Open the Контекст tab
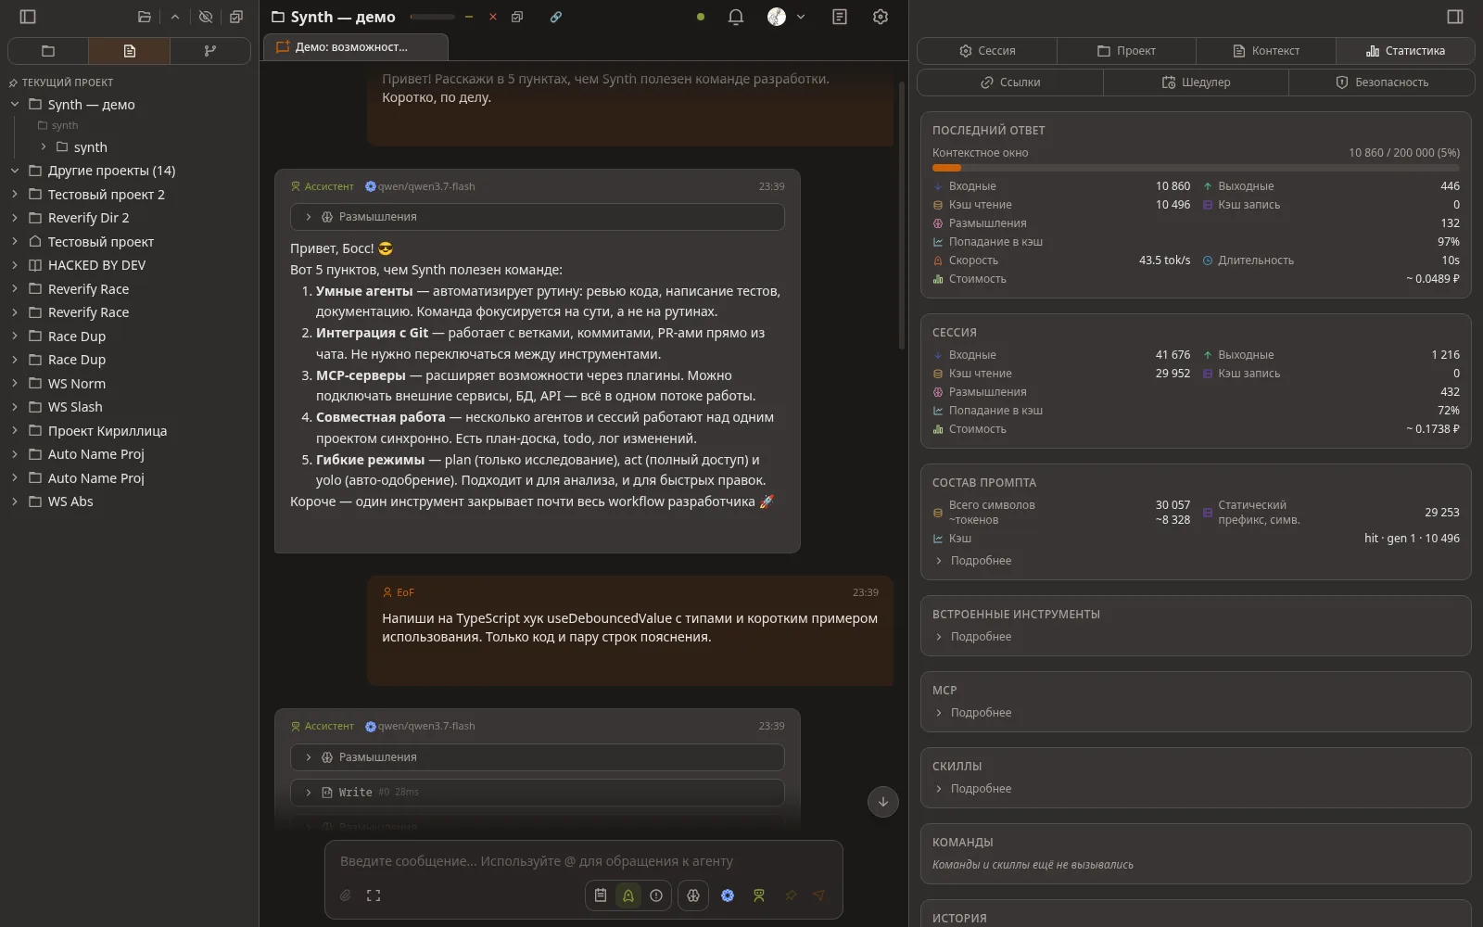The height and width of the screenshot is (927, 1483). coord(1266,51)
